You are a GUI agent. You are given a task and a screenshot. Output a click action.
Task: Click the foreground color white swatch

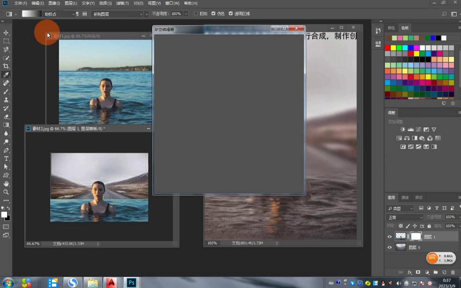pos(4,215)
